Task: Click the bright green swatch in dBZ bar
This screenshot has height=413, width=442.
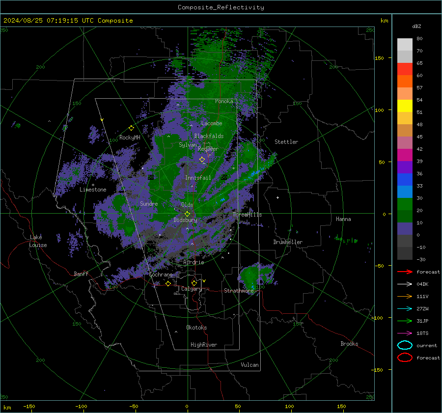Action: click(x=405, y=204)
